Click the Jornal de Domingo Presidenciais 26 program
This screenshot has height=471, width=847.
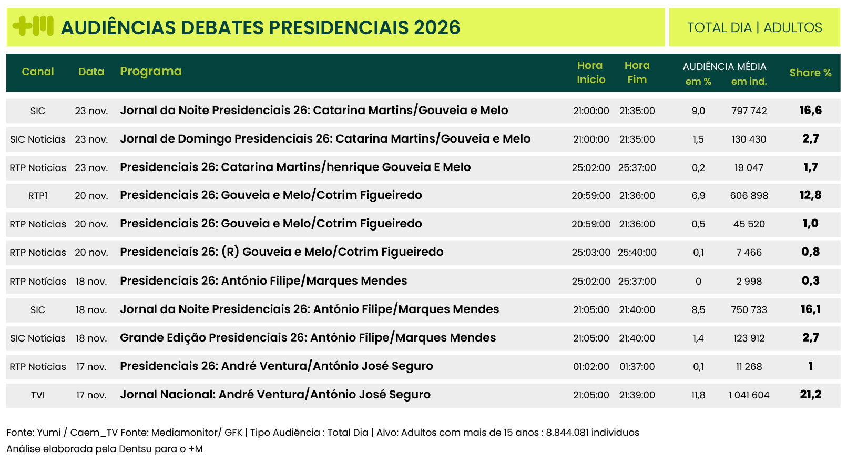(x=325, y=139)
